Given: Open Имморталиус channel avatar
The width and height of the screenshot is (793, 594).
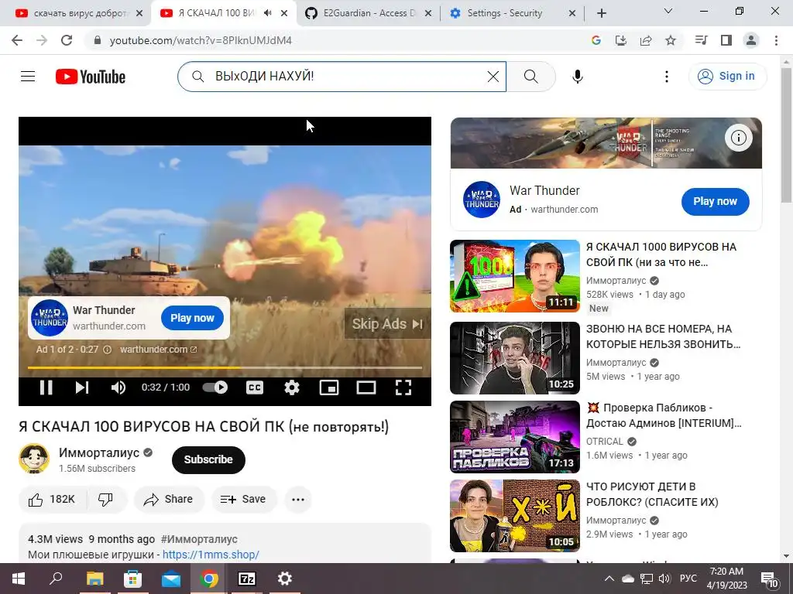Looking at the screenshot, I should pyautogui.click(x=34, y=459).
